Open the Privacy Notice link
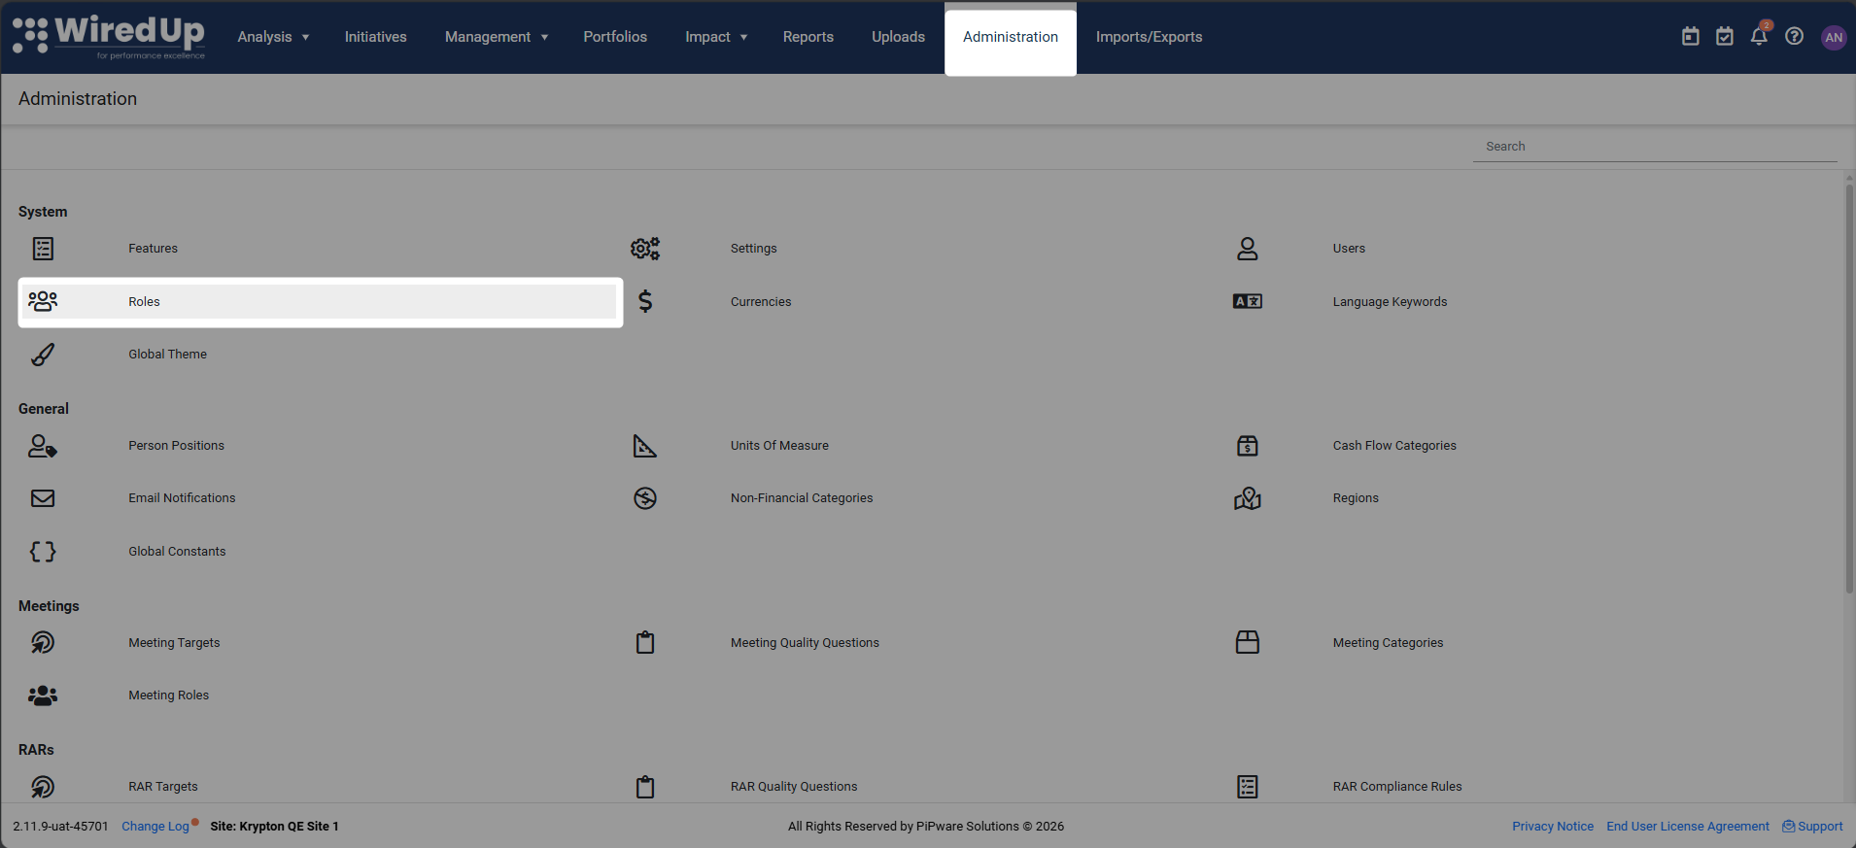 tap(1553, 827)
